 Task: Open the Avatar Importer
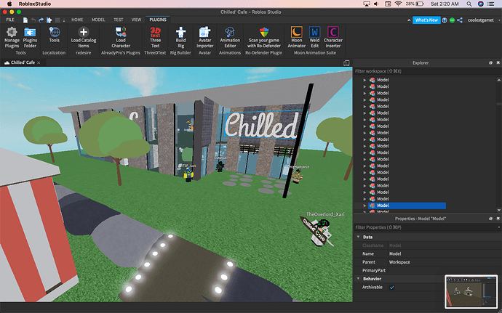[x=205, y=38]
